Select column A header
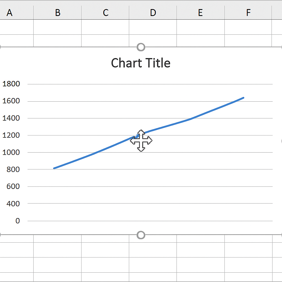The width and height of the screenshot is (282, 282). (10, 12)
